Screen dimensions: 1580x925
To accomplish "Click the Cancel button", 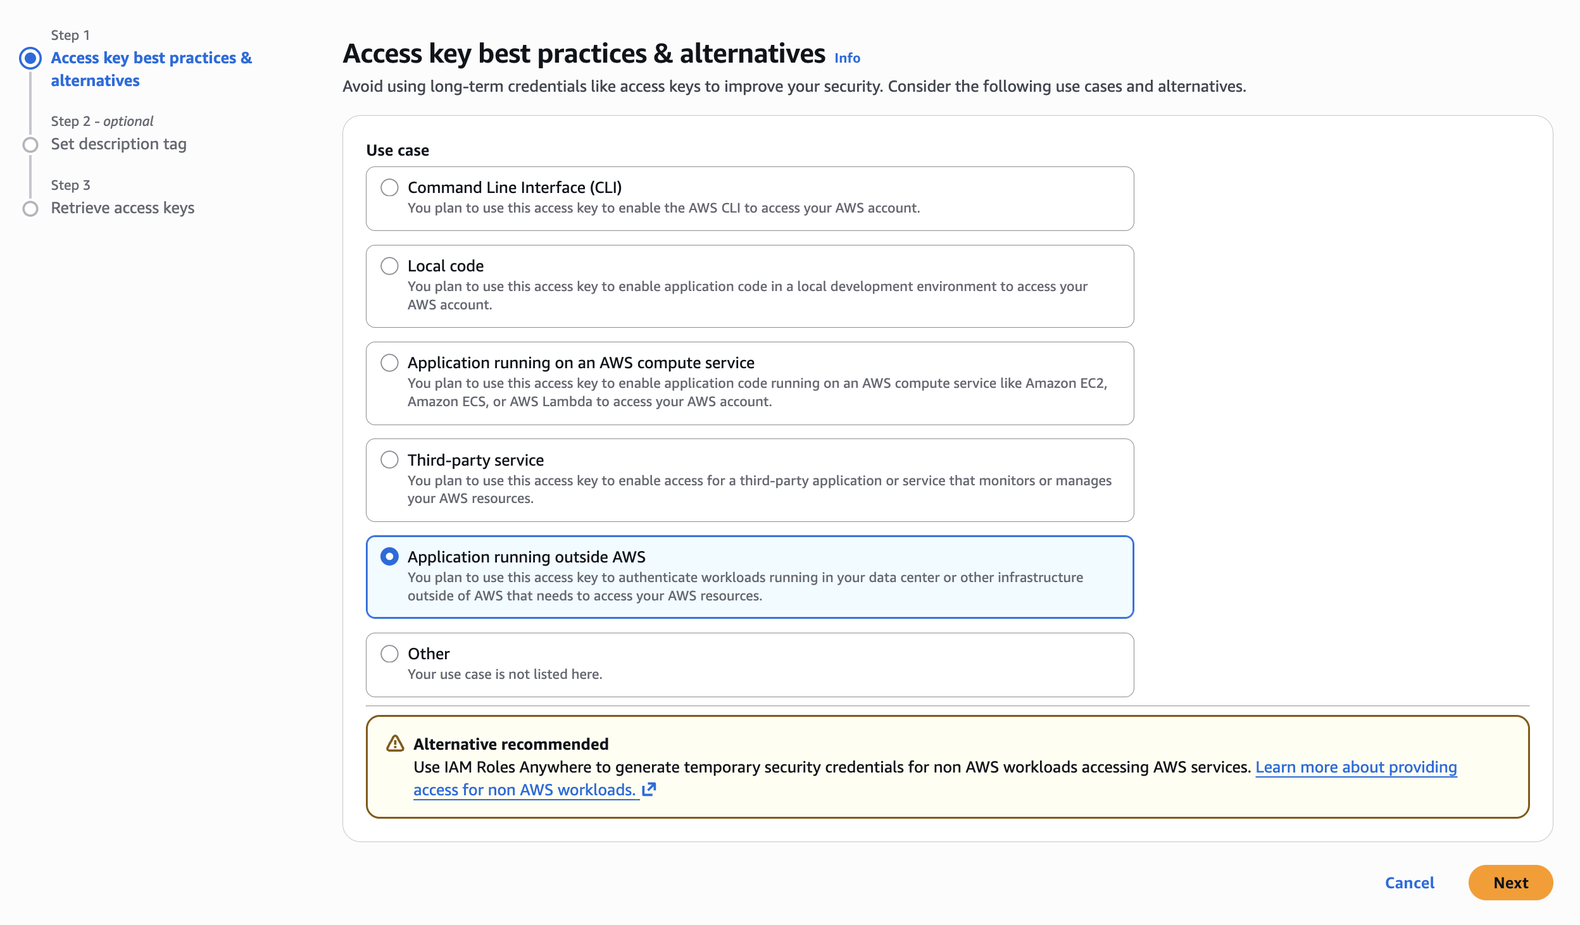I will [x=1410, y=883].
